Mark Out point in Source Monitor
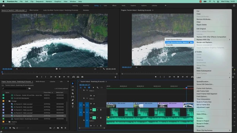The height and width of the screenshot is (133, 237). [46, 77]
